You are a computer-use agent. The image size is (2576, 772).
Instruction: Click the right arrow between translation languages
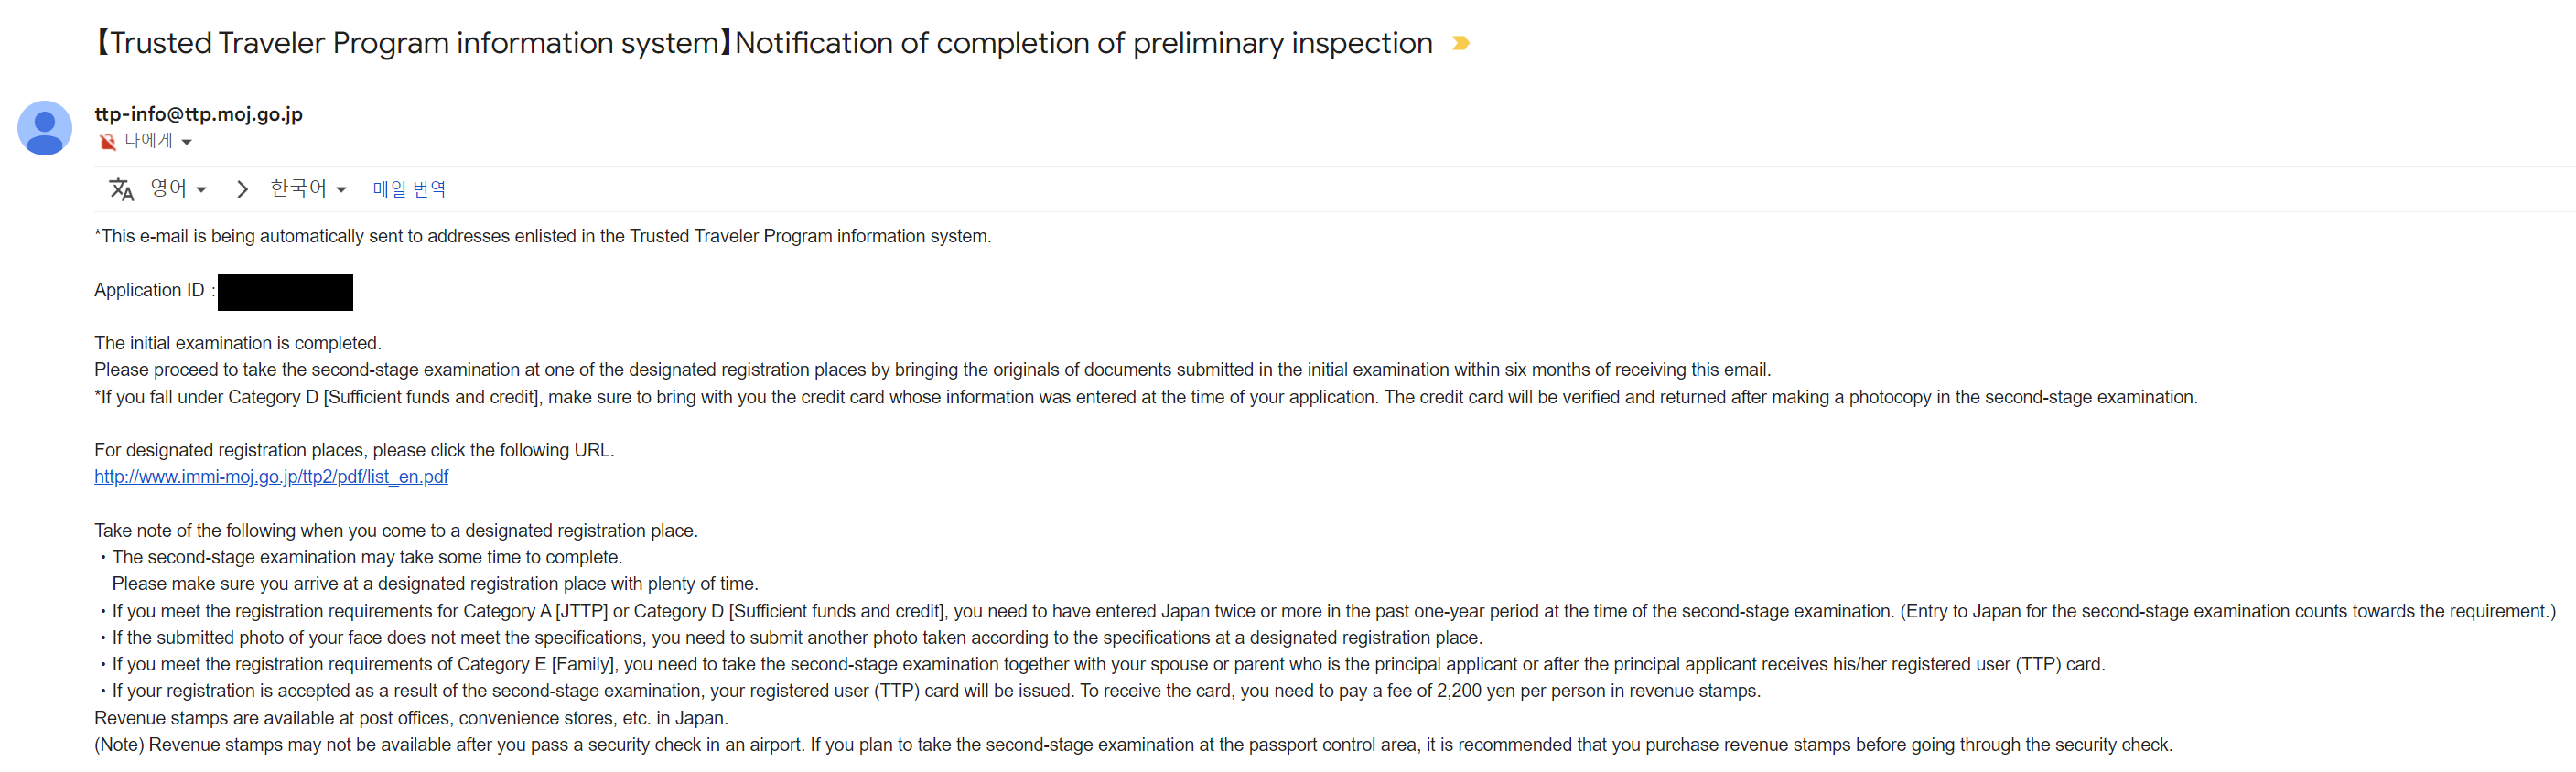[x=242, y=189]
